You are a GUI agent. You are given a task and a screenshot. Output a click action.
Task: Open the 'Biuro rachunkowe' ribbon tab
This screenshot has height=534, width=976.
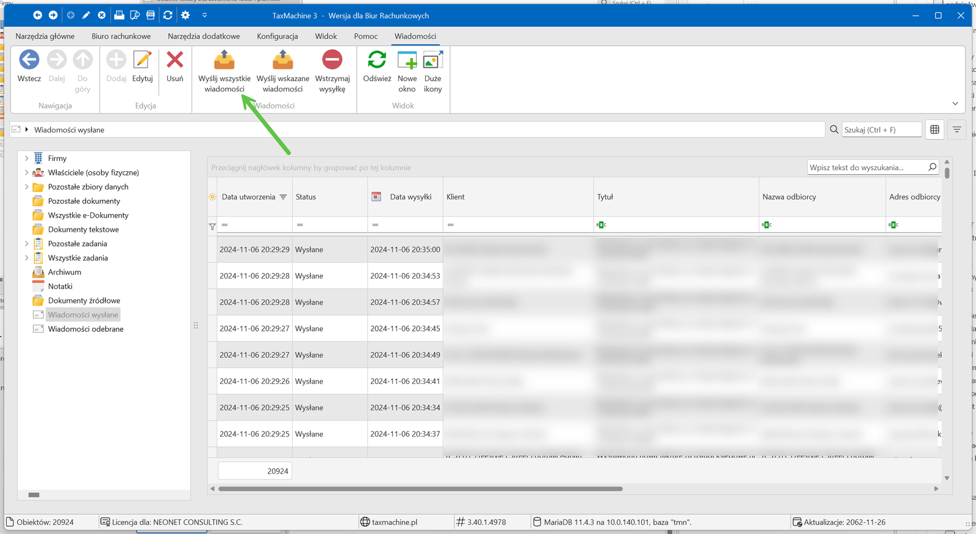pos(121,37)
